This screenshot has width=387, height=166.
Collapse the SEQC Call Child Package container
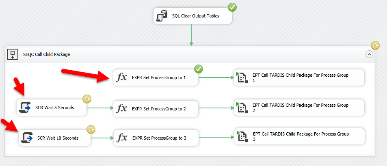369,54
